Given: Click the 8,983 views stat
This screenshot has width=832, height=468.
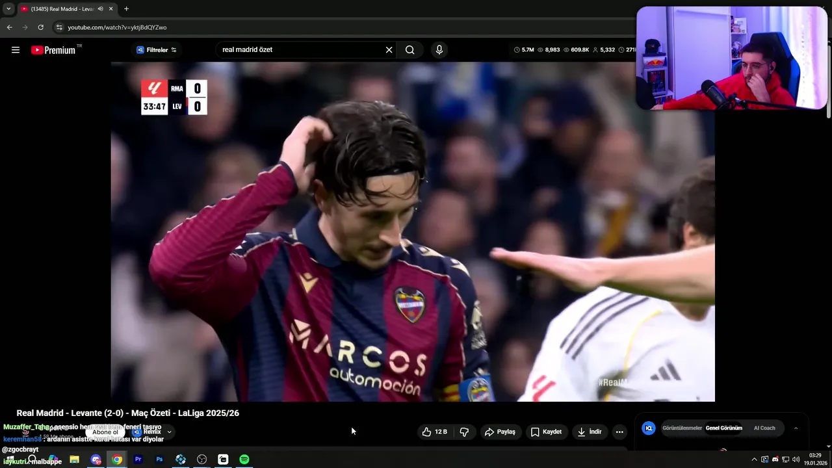Looking at the screenshot, I should tap(549, 50).
